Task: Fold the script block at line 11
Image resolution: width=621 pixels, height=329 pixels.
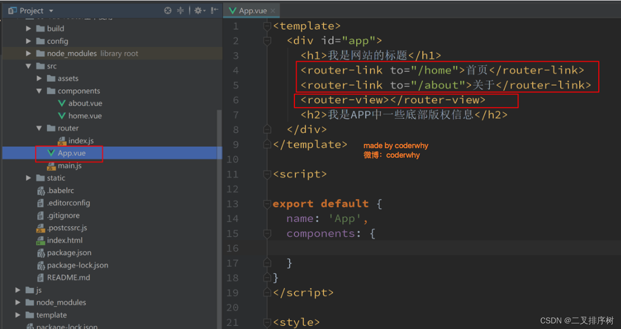Action: 267,174
